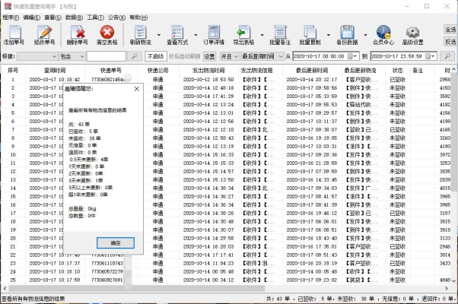
Task: Open 订单详情 from the toolbar
Action: pyautogui.click(x=214, y=34)
